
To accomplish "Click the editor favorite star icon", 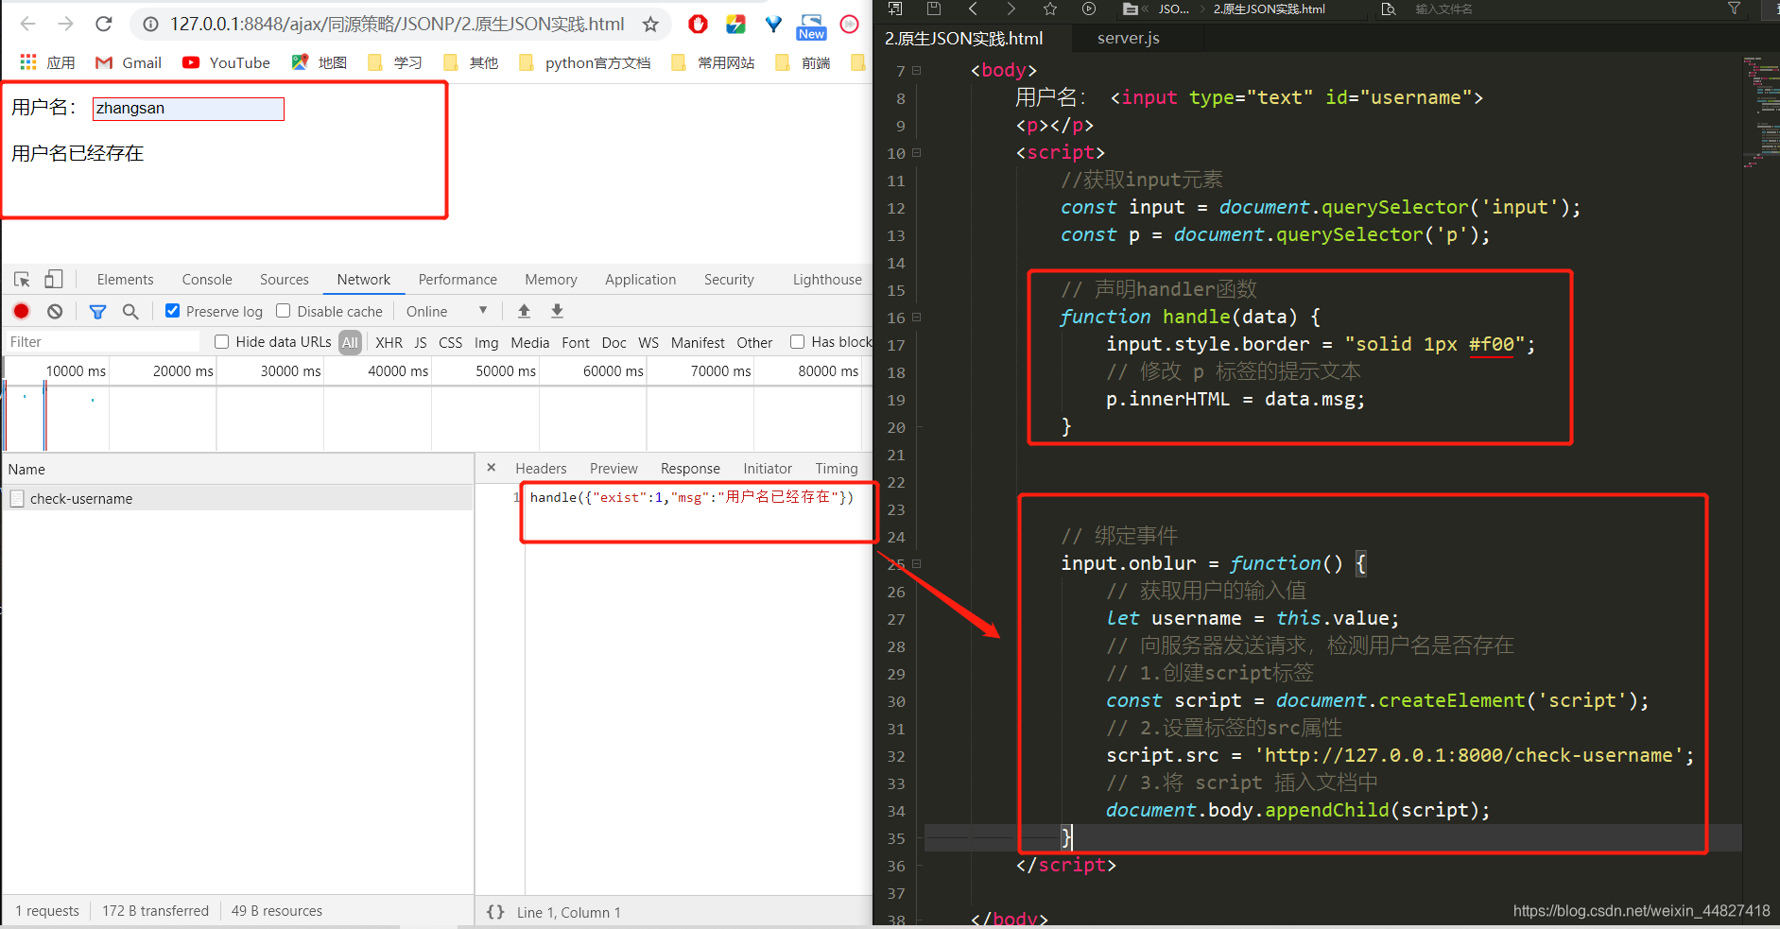I will click(x=1049, y=9).
